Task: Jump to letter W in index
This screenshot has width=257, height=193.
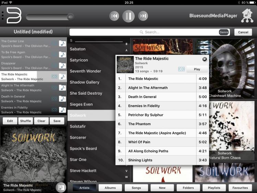Action: tap(126, 177)
